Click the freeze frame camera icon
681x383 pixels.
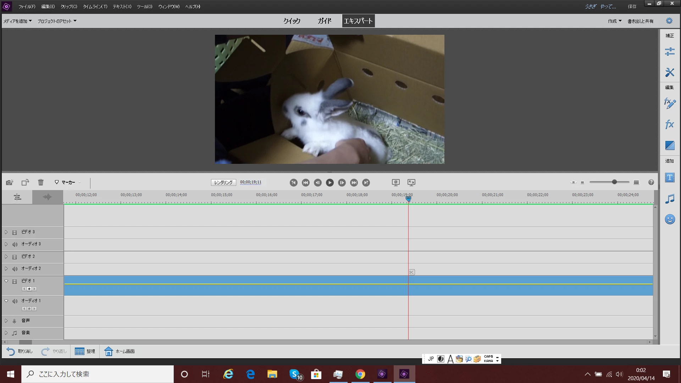(10, 182)
